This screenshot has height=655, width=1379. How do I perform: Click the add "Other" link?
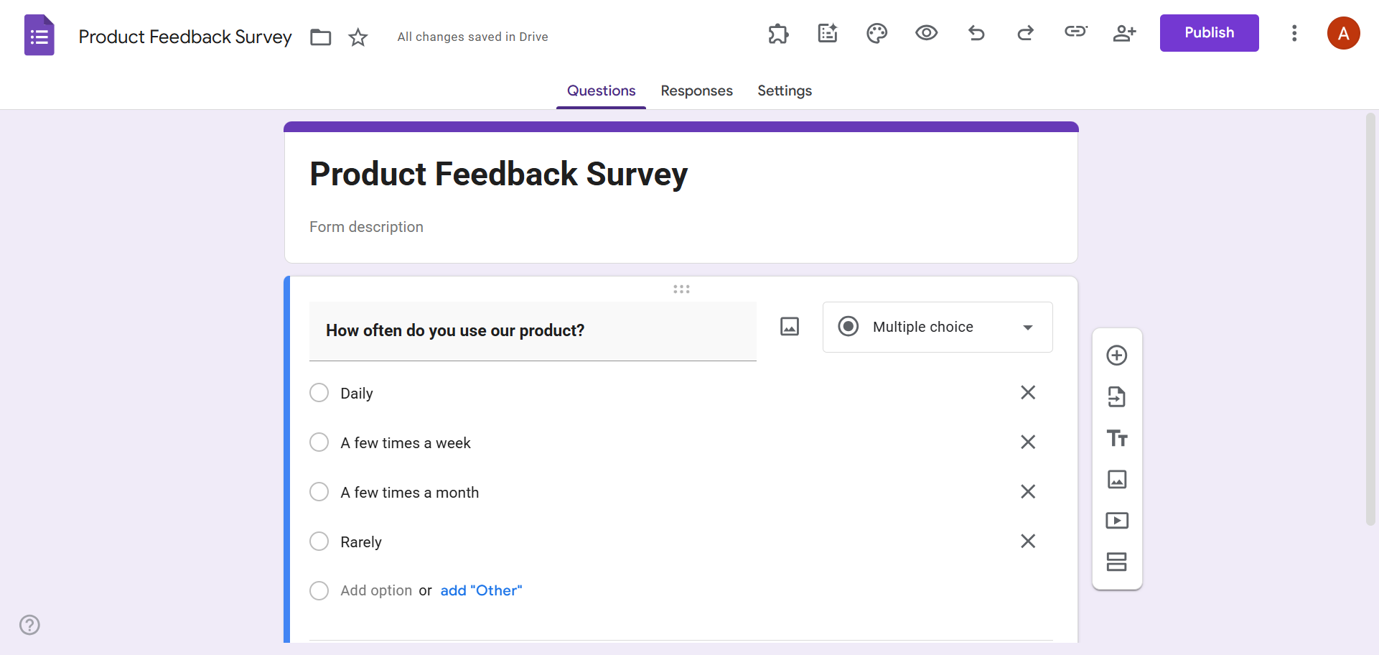click(x=481, y=590)
